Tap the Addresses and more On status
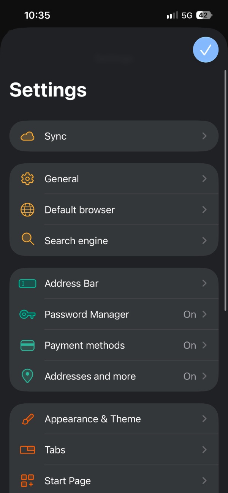228x493 pixels. [x=190, y=376]
